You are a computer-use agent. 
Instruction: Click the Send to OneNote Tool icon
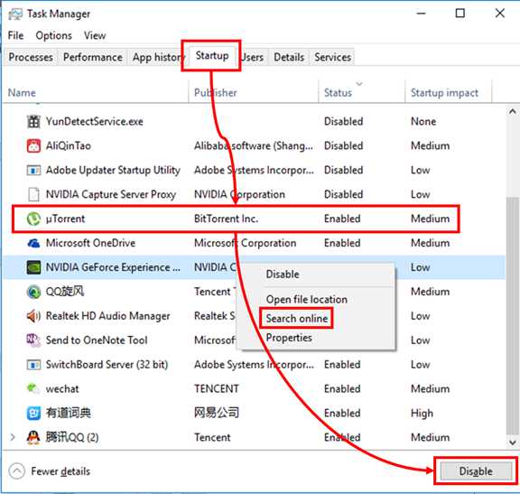pos(33,340)
